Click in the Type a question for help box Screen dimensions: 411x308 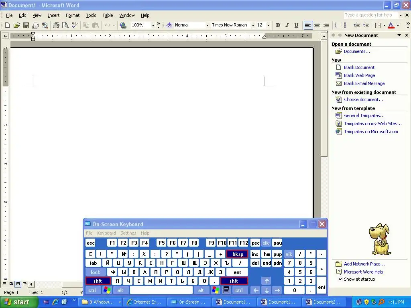[370, 15]
